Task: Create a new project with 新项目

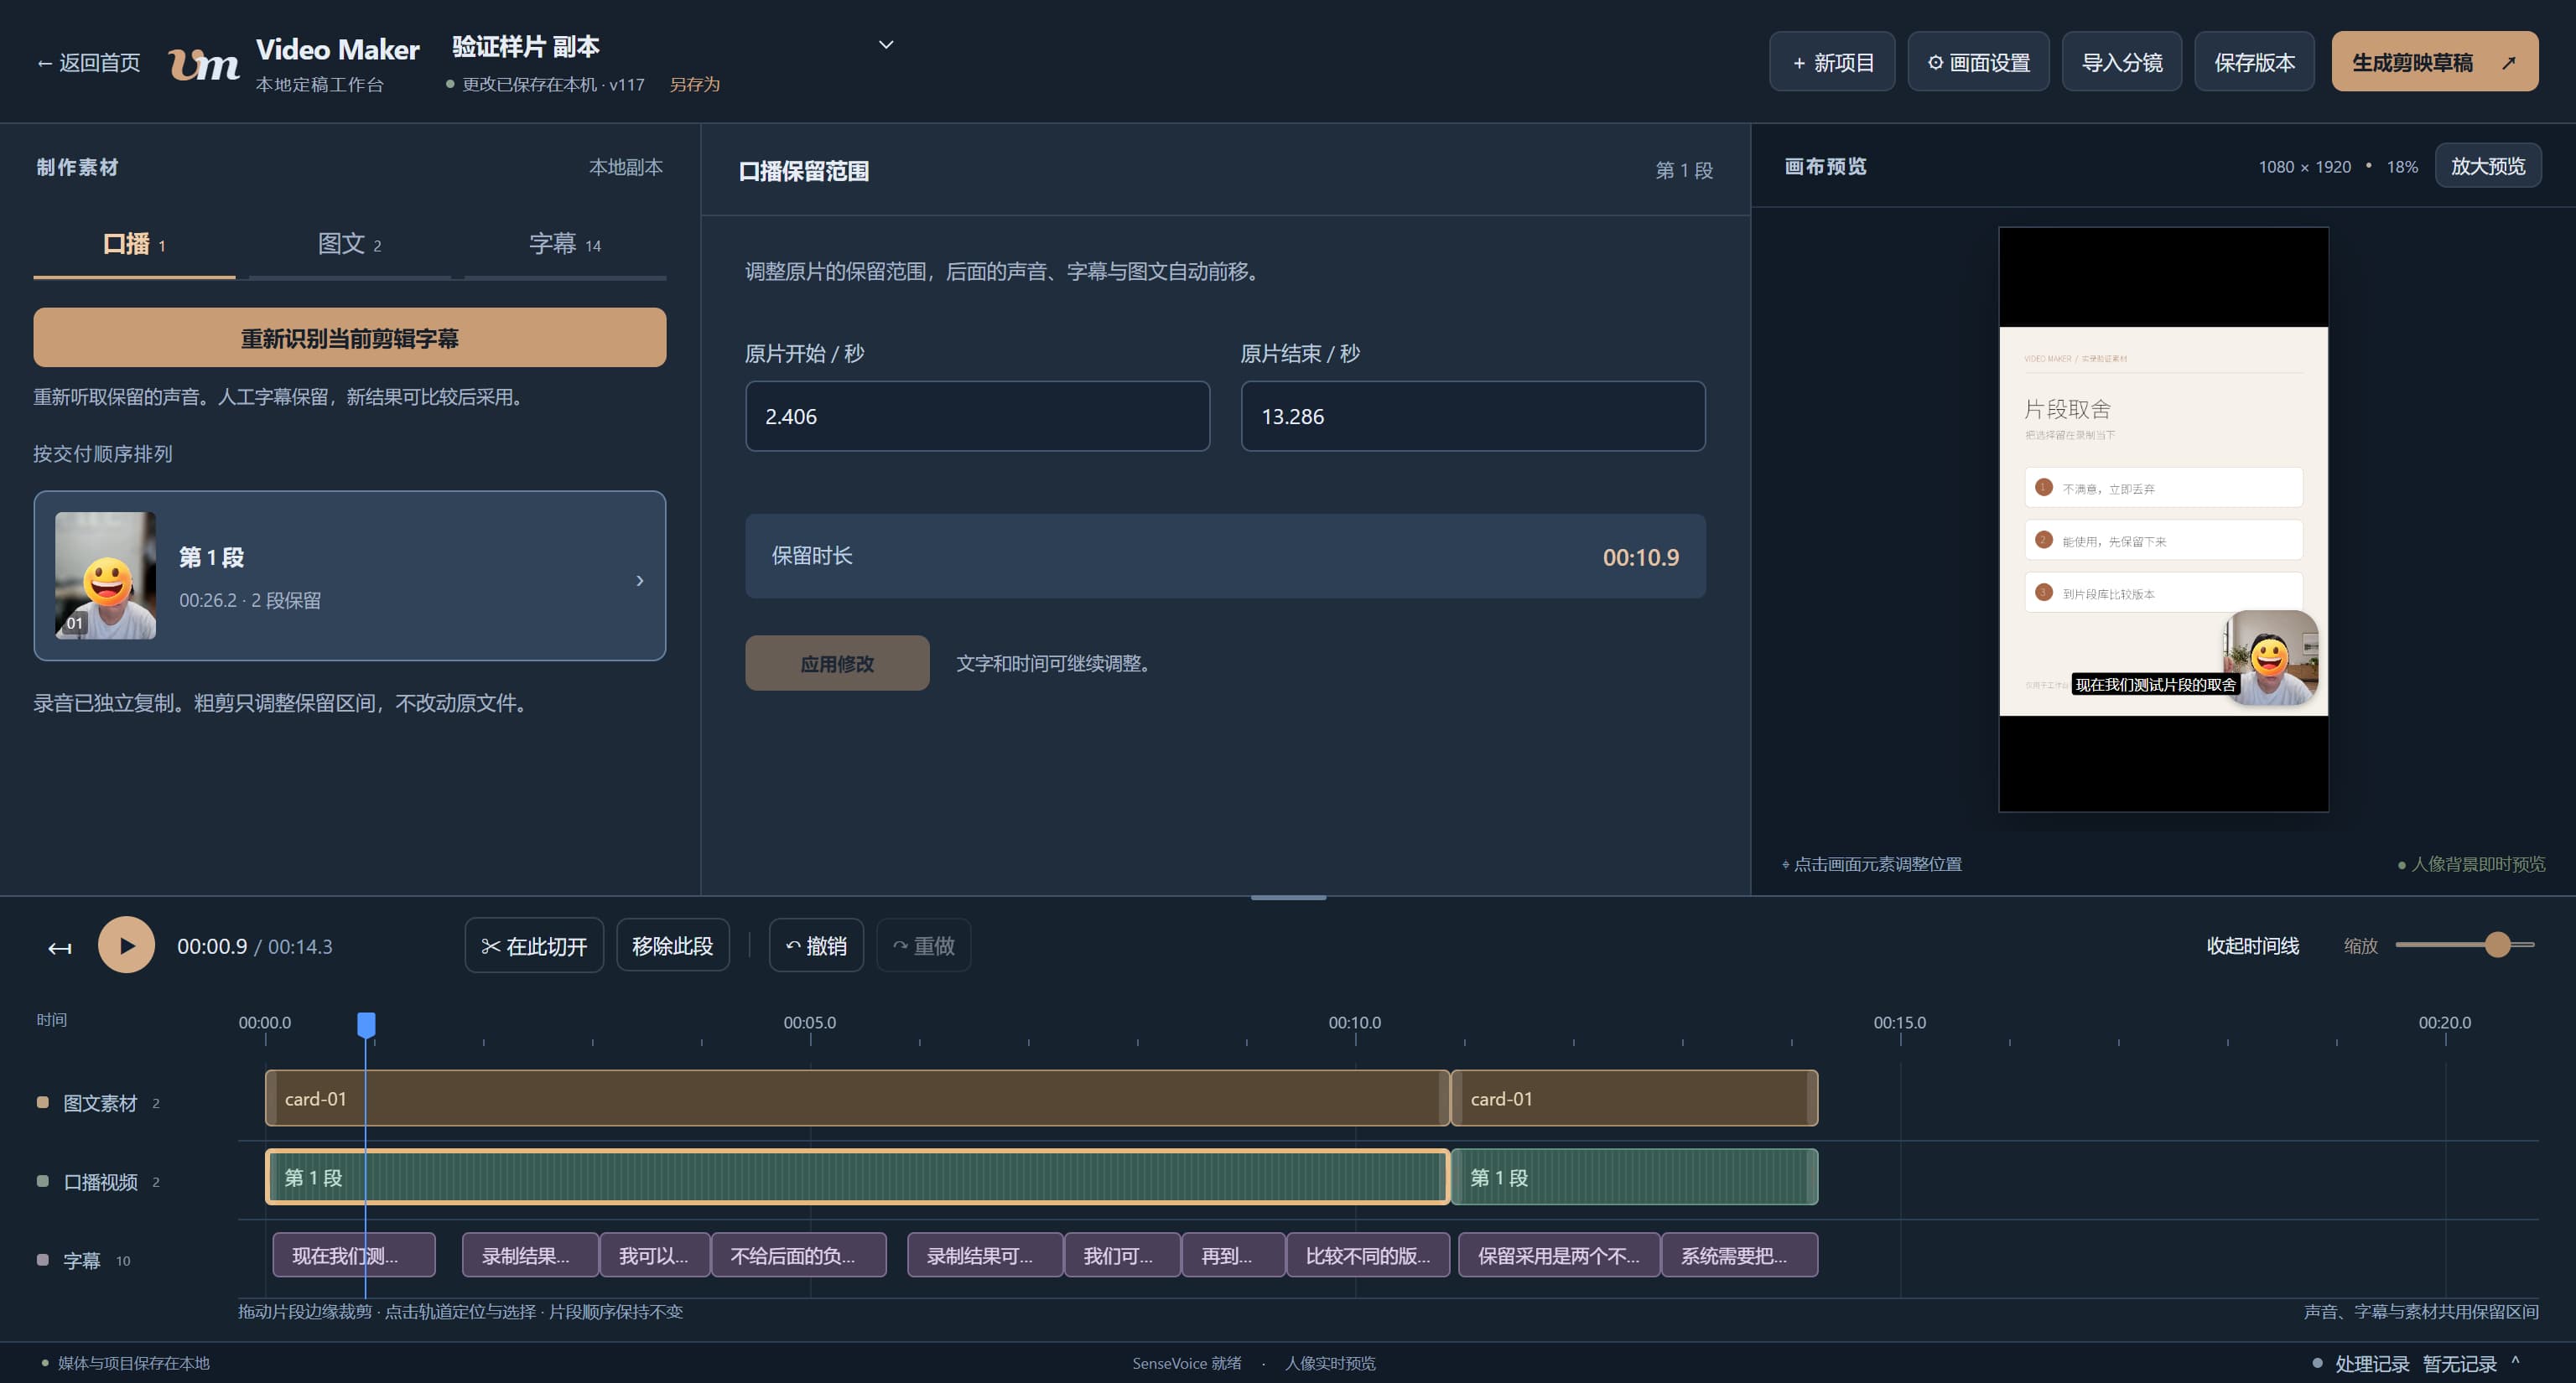Action: (x=1832, y=62)
